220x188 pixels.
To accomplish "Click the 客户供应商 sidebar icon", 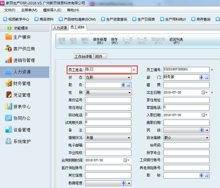I will [9, 49].
